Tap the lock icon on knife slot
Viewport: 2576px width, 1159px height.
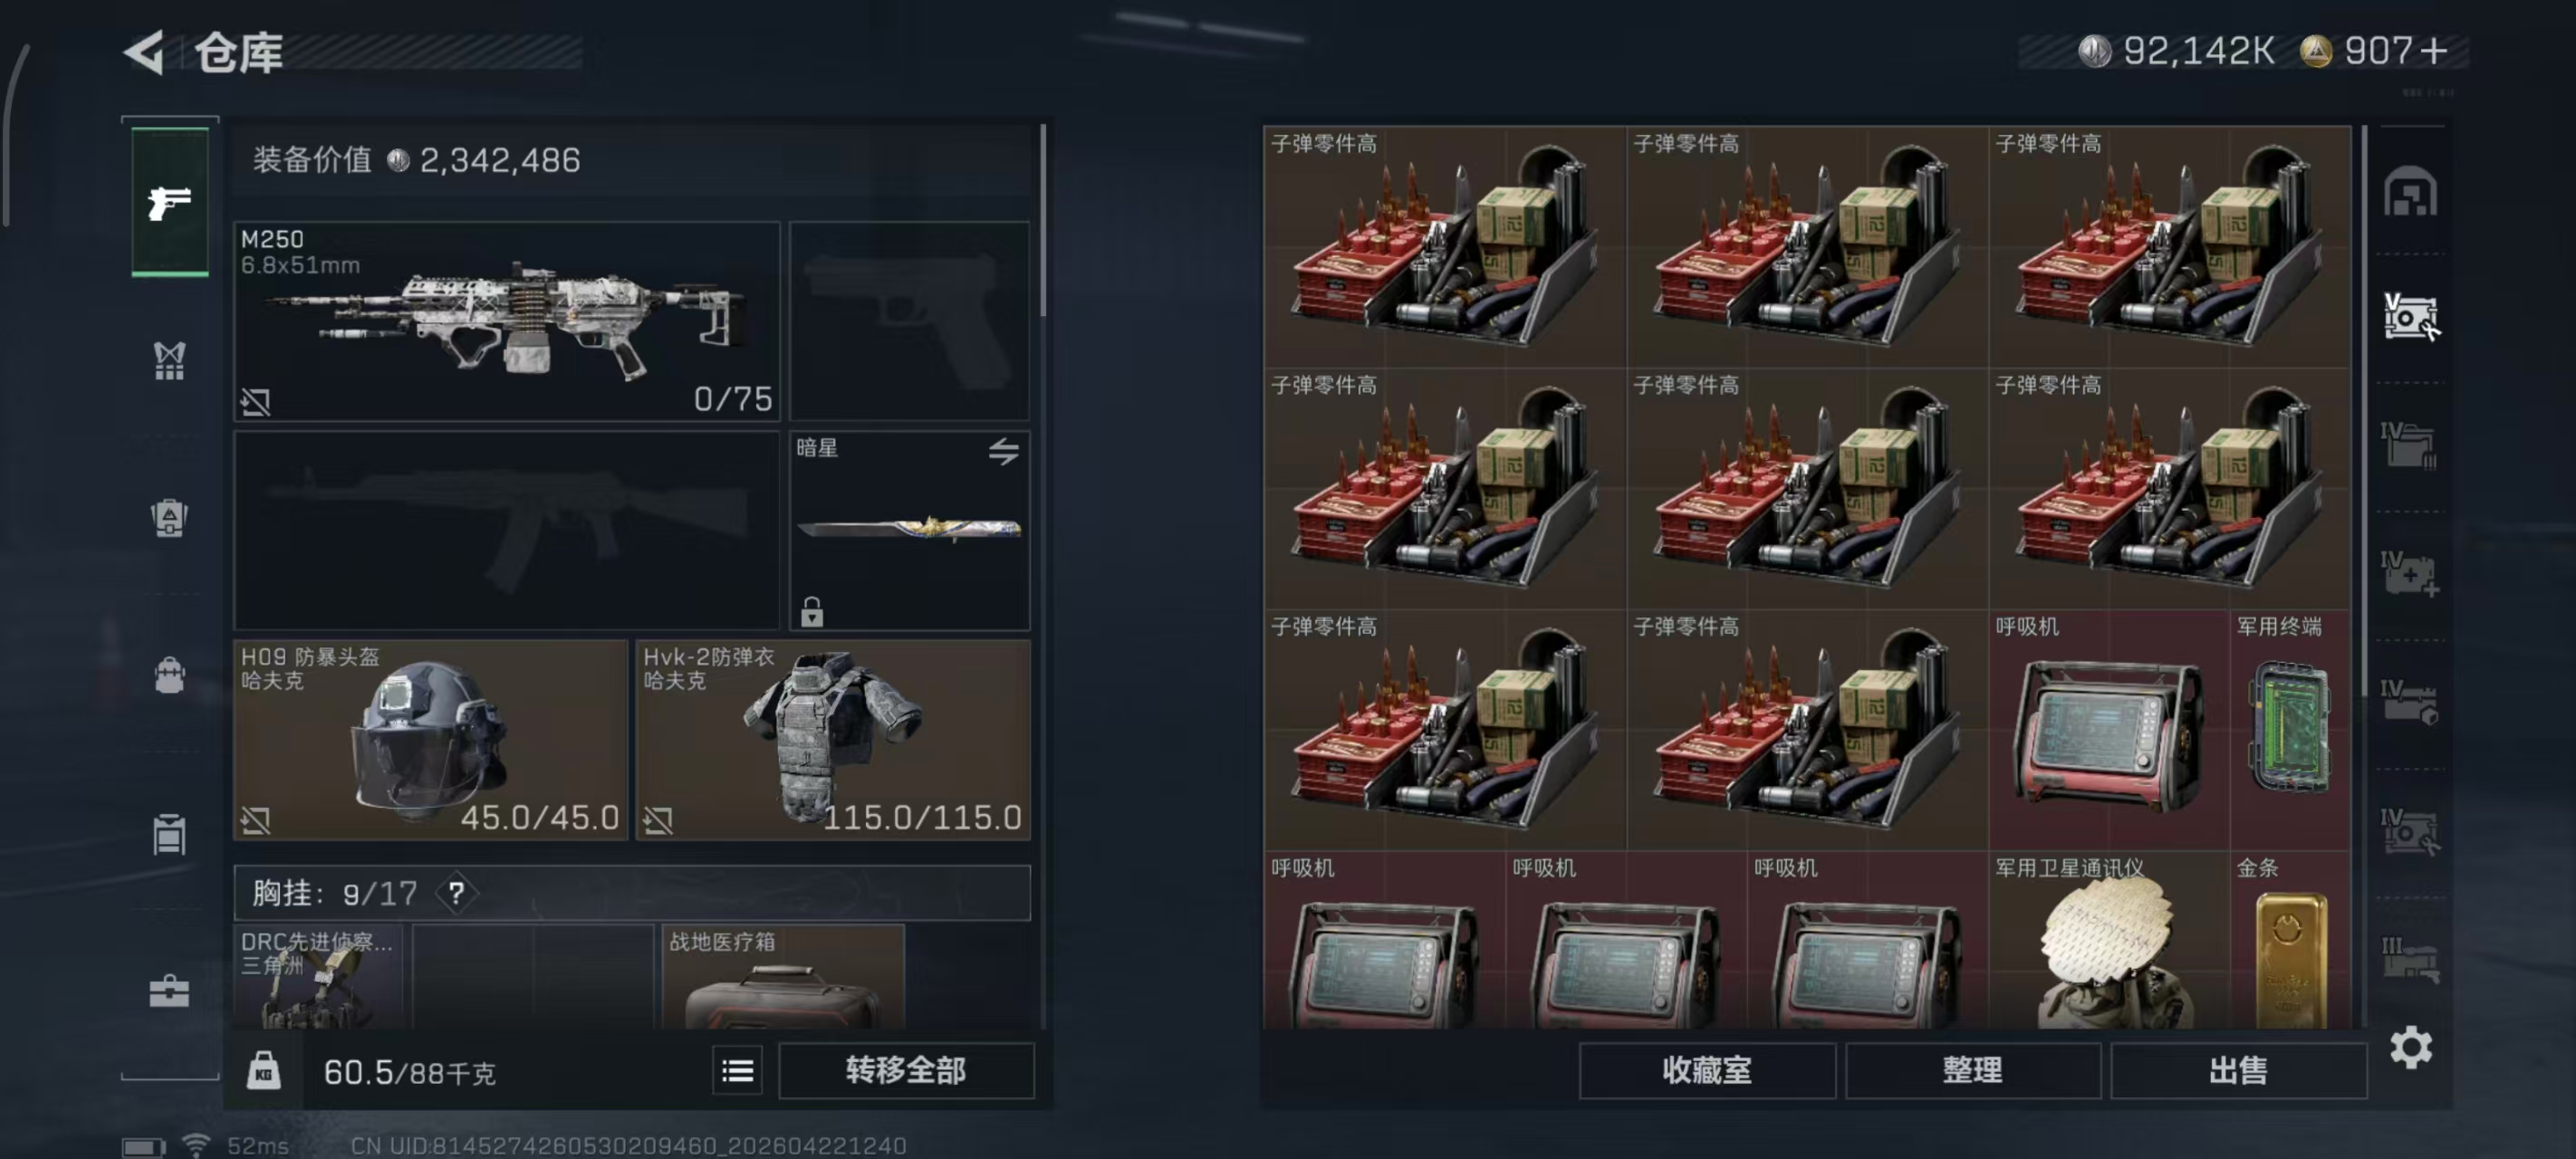(x=811, y=610)
